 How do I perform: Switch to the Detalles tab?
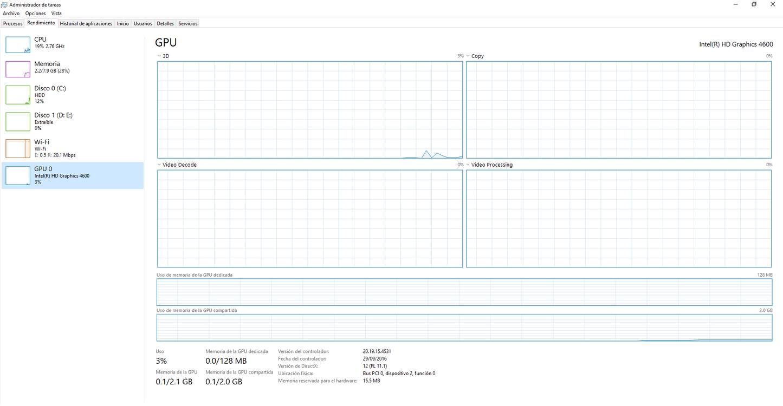[x=165, y=23]
